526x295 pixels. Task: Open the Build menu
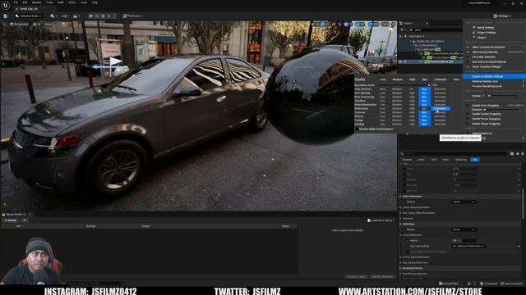pyautogui.click(x=61, y=2)
